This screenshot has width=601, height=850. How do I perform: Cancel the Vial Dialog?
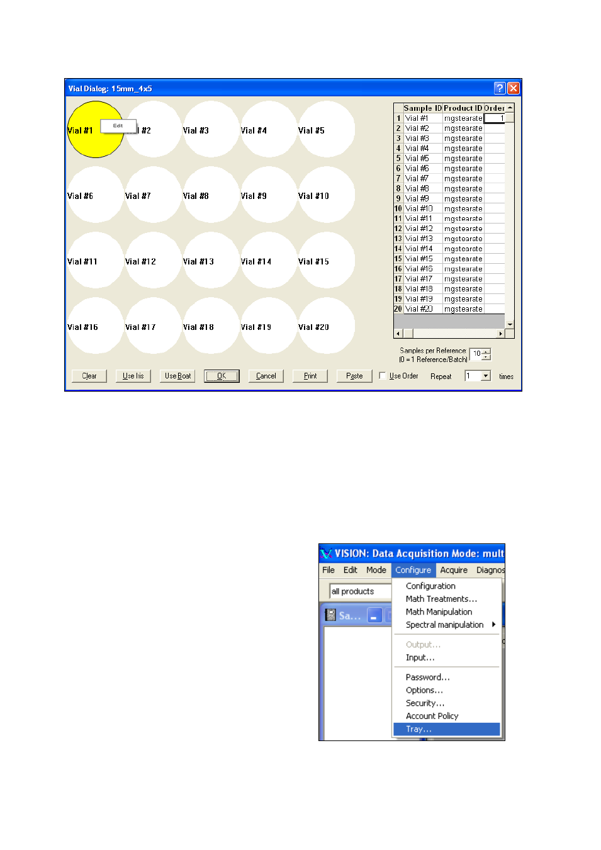[266, 376]
